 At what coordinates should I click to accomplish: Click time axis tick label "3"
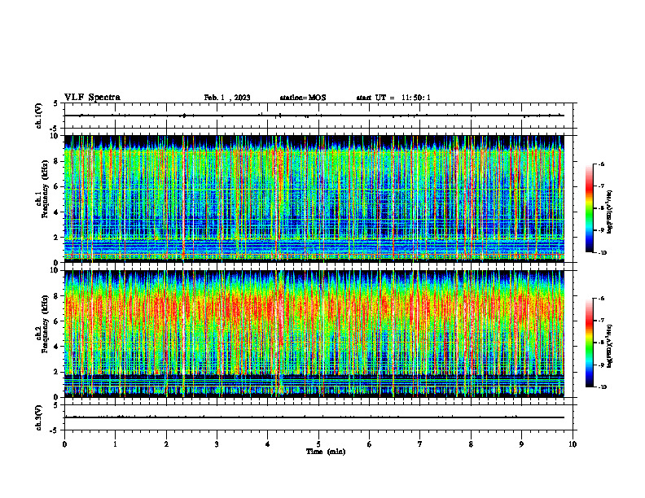pos(217,444)
